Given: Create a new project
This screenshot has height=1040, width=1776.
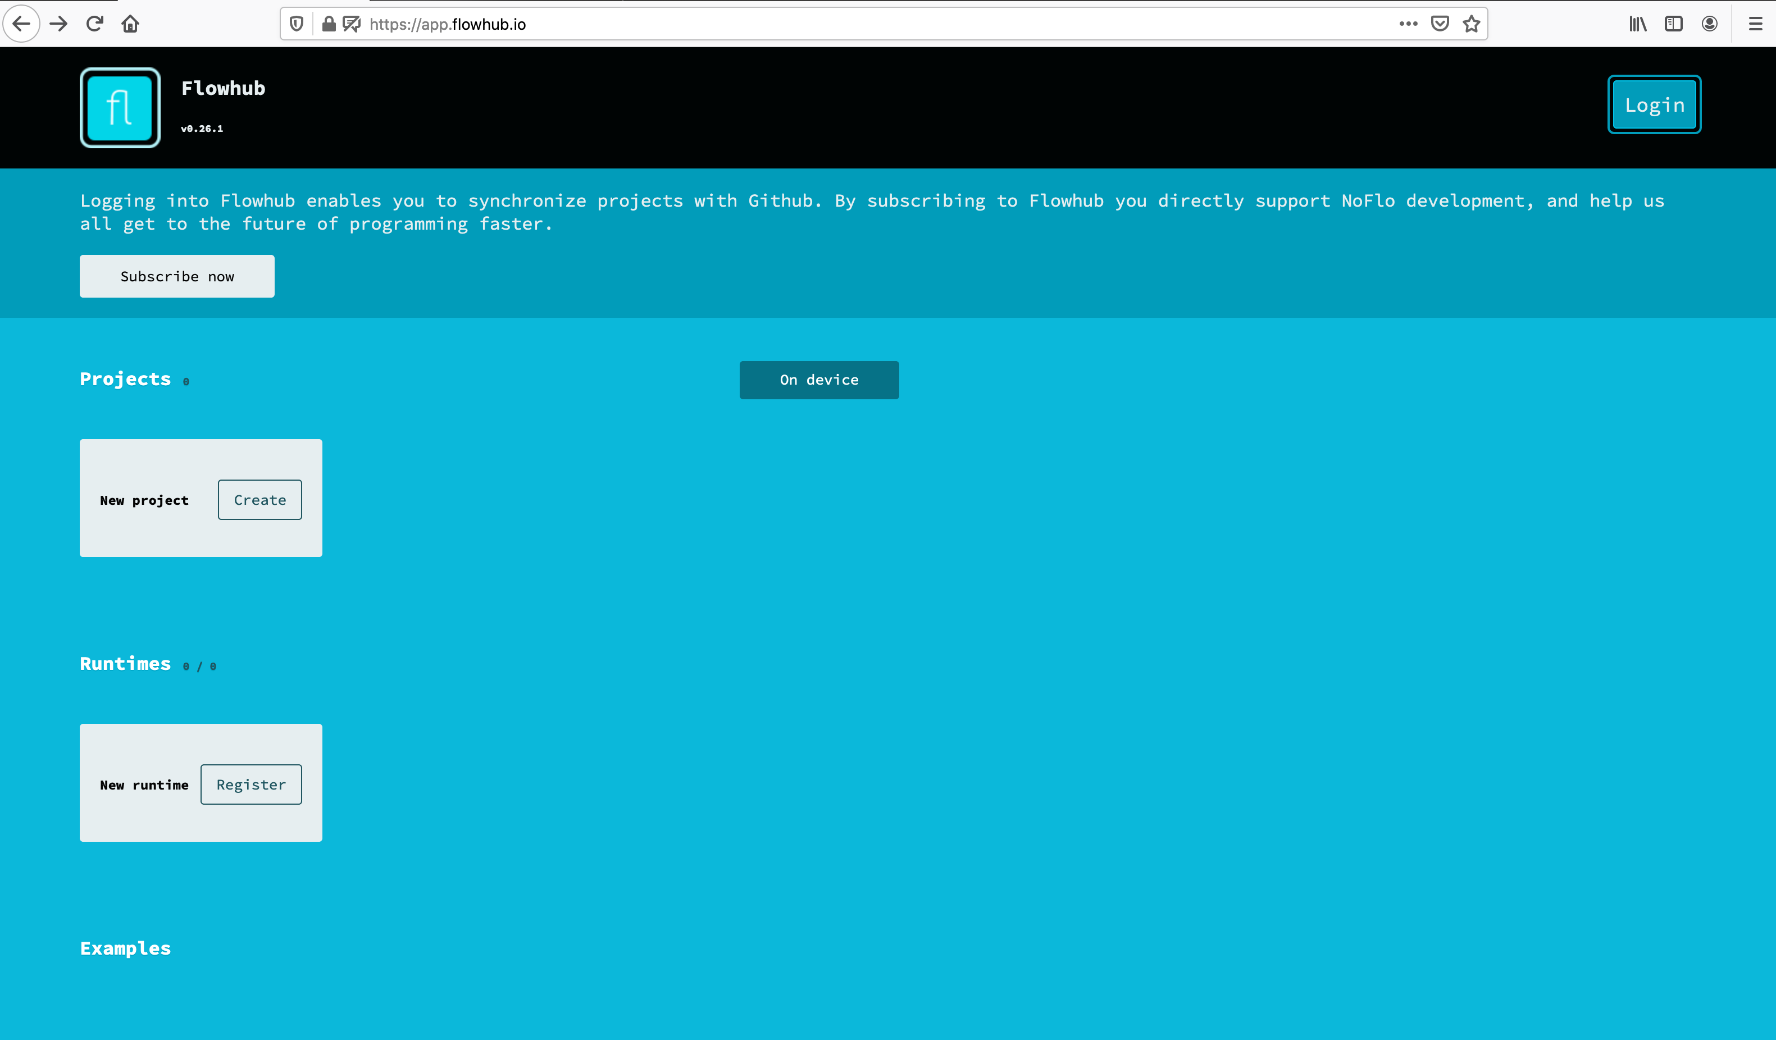Looking at the screenshot, I should pos(260,500).
